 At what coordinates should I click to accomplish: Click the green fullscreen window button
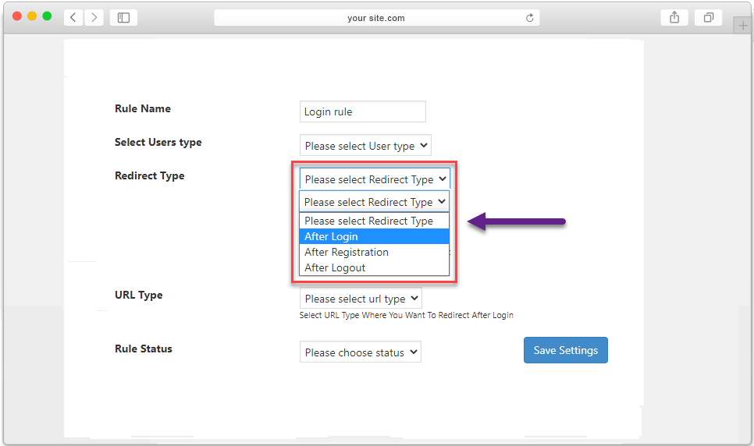coord(47,16)
